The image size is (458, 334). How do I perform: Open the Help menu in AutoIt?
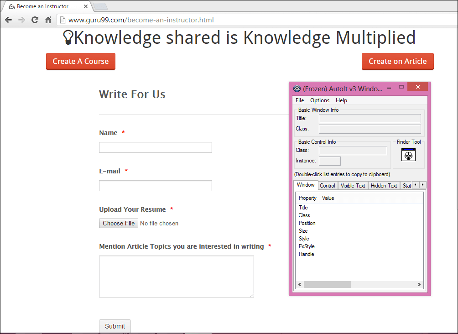pyautogui.click(x=341, y=100)
